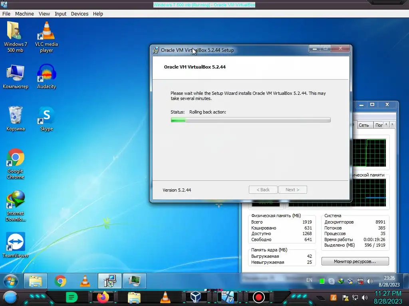Open the Windows 7 500 mb folder icon
Screen dimensions: 409x306
15,37
